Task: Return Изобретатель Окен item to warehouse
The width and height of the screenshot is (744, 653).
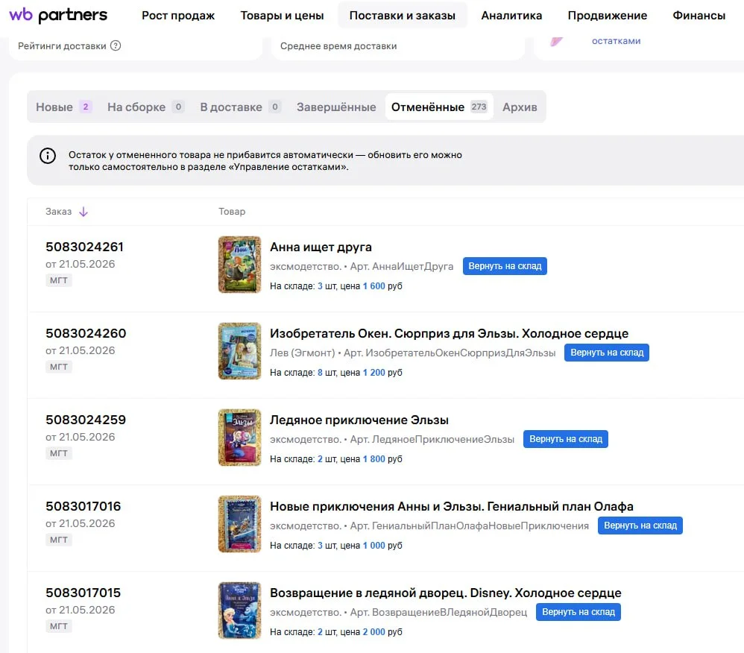Action: click(x=607, y=353)
